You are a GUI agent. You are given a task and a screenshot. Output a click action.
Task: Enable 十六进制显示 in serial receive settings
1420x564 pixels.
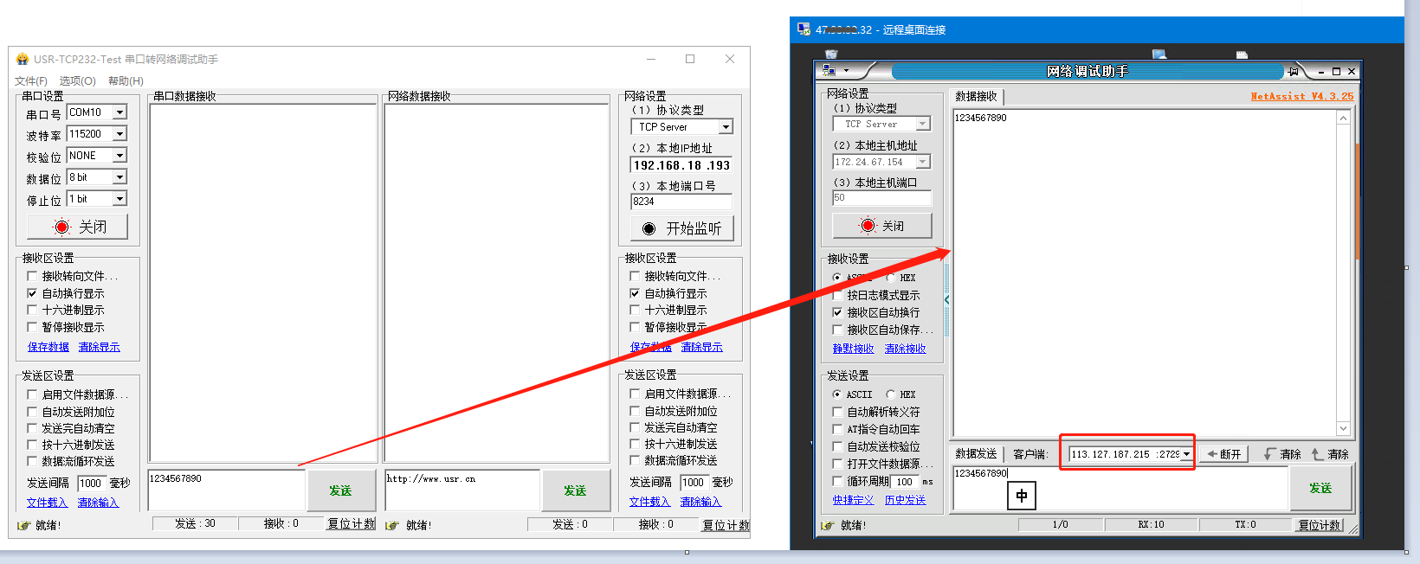click(32, 310)
